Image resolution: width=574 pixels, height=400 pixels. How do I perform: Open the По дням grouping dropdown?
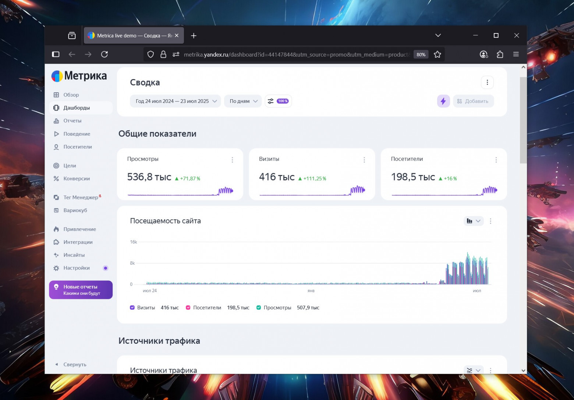243,101
